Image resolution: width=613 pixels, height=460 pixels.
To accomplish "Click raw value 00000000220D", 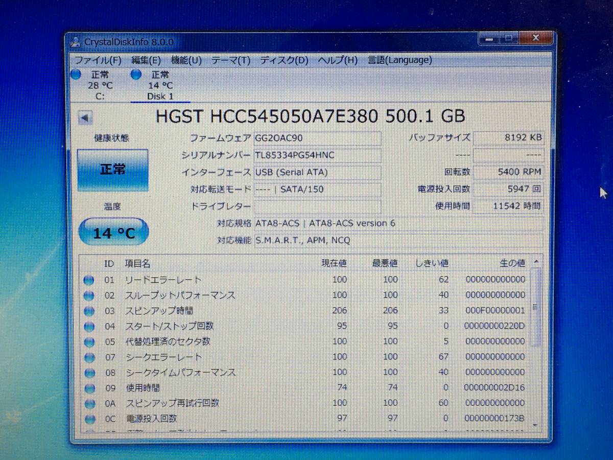I will pos(494,326).
